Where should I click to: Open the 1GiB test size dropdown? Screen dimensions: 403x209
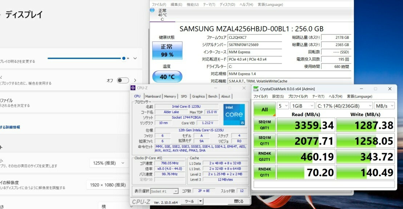[302, 106]
